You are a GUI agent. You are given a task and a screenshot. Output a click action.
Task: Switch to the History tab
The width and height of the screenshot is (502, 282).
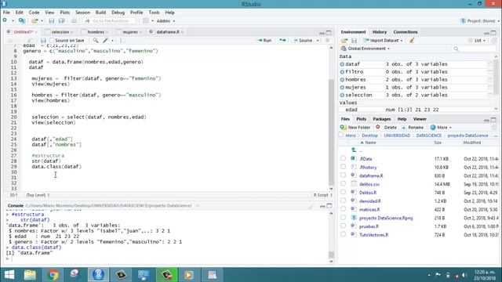[x=380, y=32]
